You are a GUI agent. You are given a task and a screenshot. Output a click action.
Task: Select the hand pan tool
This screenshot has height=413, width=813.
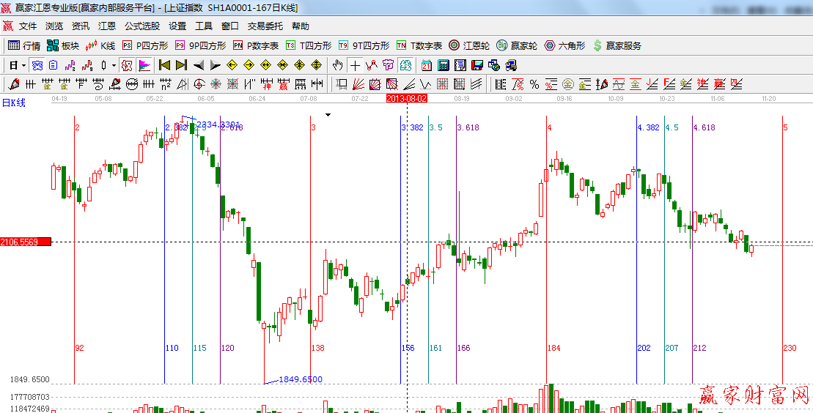(x=338, y=65)
